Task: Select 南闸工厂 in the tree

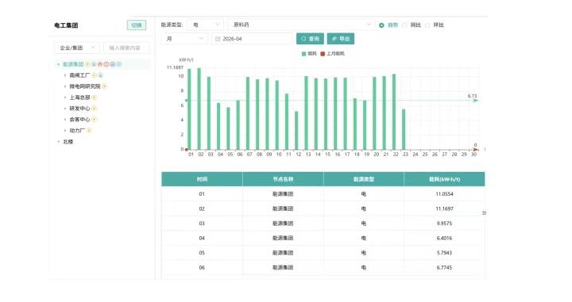Action: pos(79,75)
